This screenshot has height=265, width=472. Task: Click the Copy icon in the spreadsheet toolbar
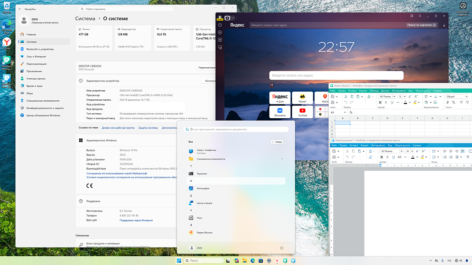(x=352, y=97)
